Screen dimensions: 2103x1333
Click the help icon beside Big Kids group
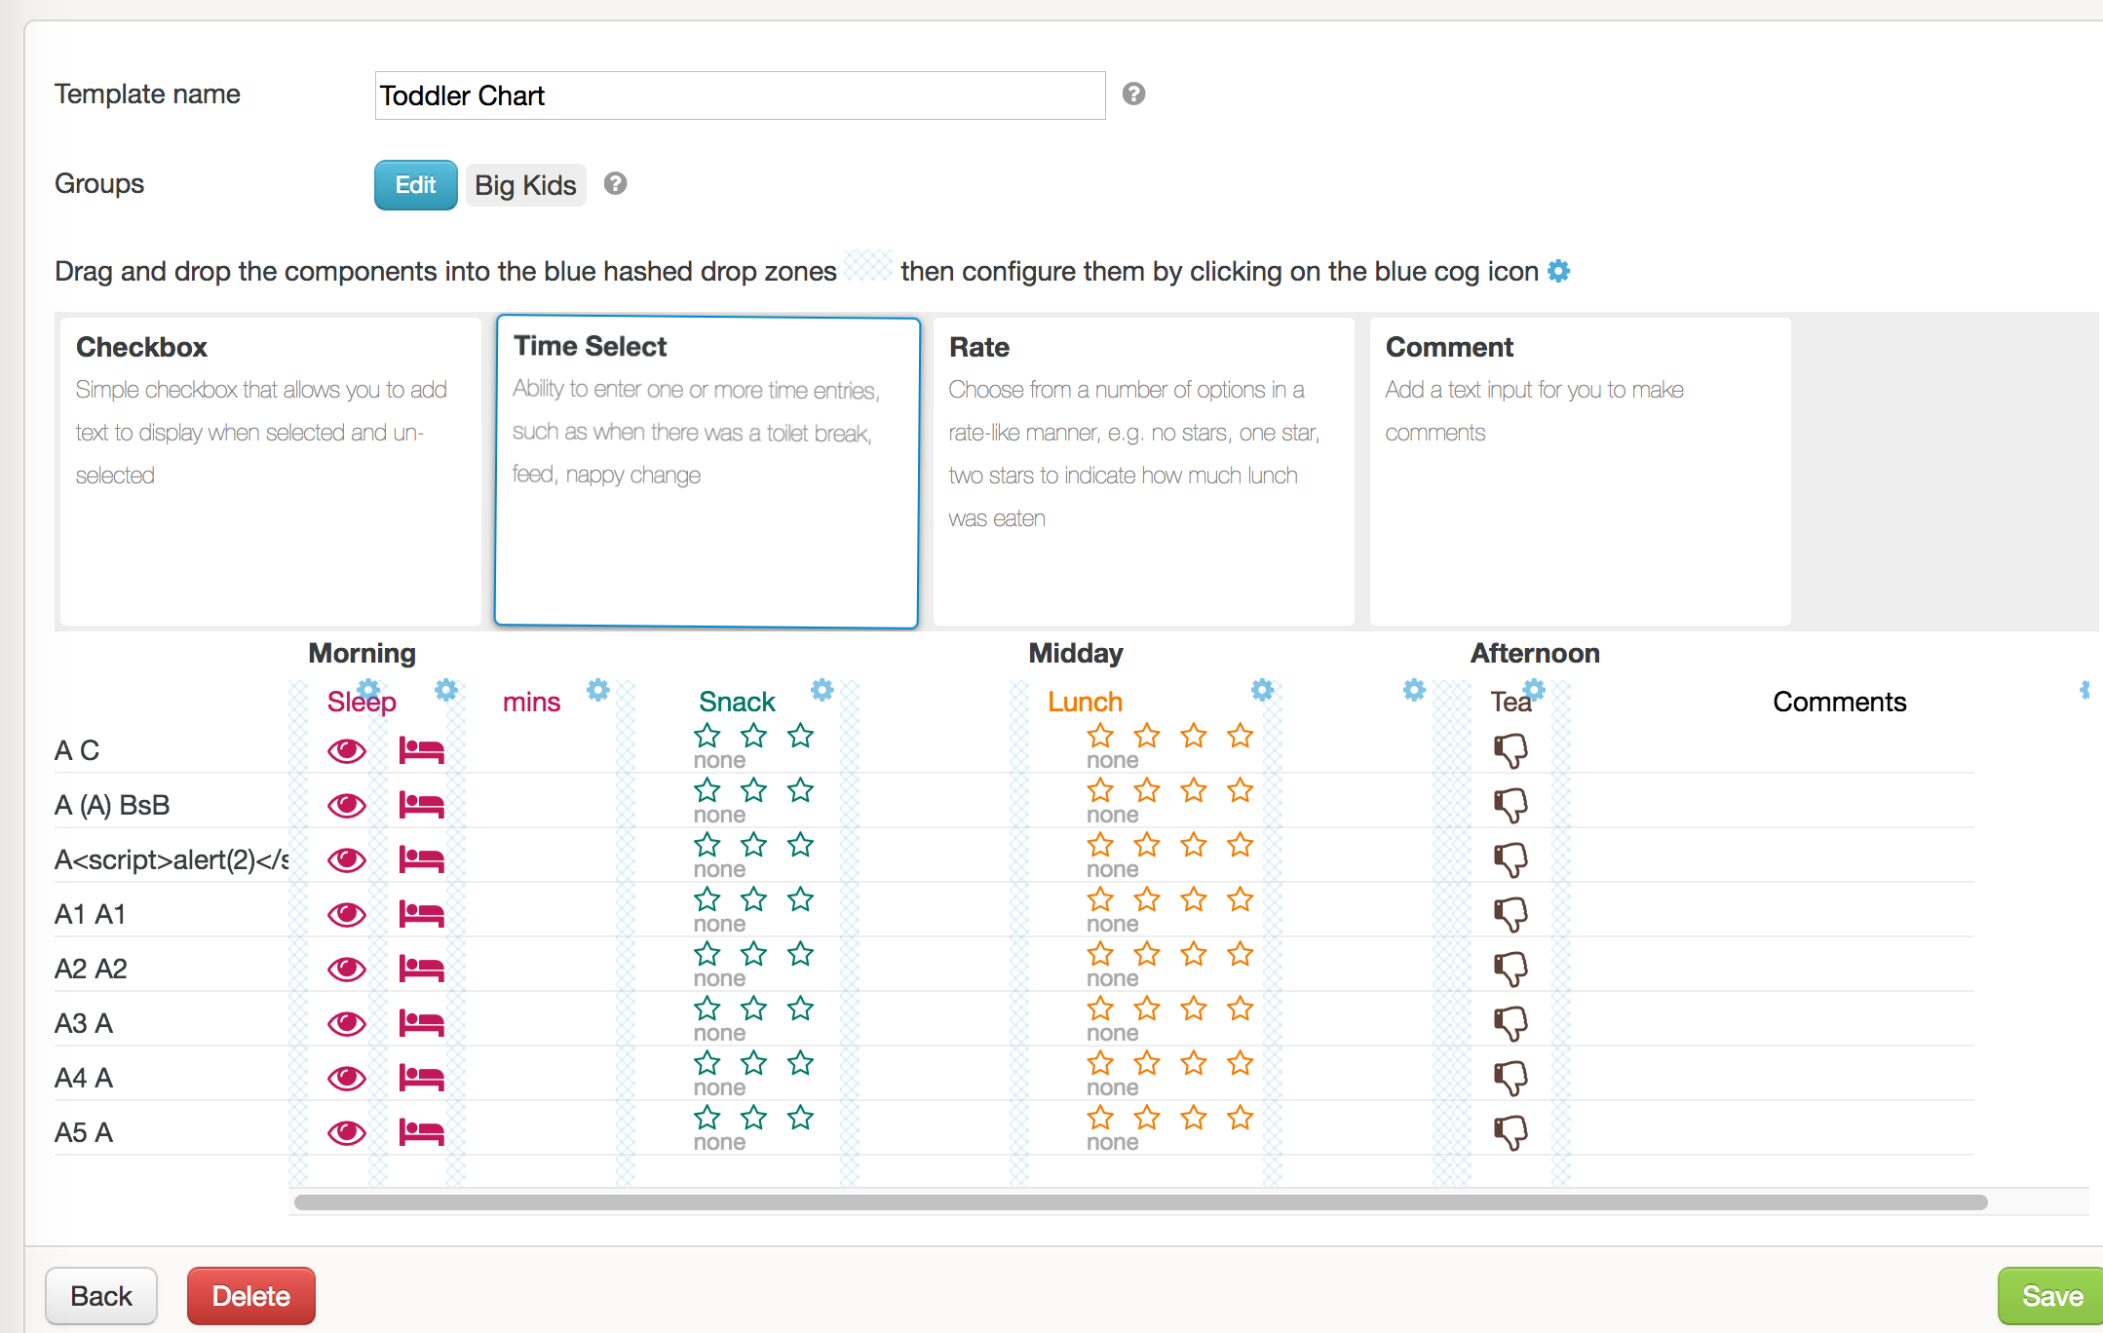[615, 184]
